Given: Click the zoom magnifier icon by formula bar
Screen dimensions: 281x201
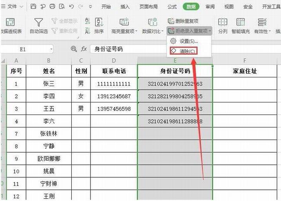Looking at the screenshot, I should pyautogui.click(x=73, y=49).
